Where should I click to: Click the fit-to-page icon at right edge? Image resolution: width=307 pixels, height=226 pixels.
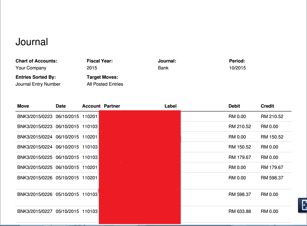tap(304, 205)
